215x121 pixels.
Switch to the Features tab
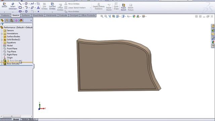[5, 15]
